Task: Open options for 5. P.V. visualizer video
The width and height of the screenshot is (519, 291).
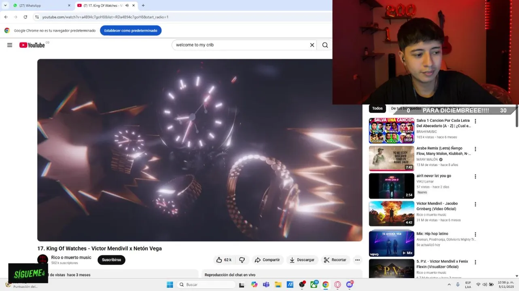Action: tap(475, 262)
